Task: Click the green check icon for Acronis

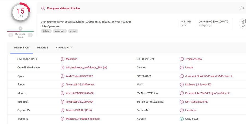Action: pos(182,119)
